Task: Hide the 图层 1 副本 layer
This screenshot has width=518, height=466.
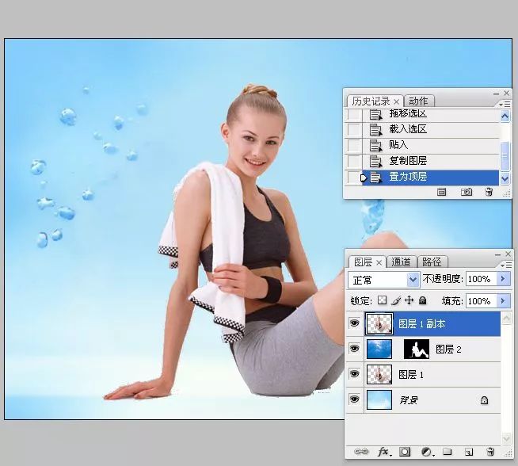Action: click(x=355, y=323)
